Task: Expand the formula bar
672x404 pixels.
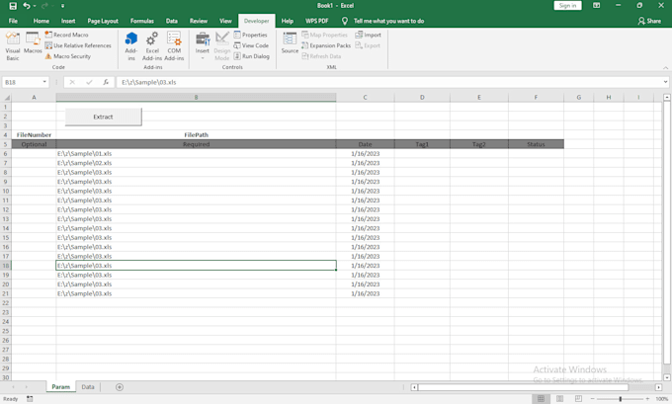Action: [666, 82]
